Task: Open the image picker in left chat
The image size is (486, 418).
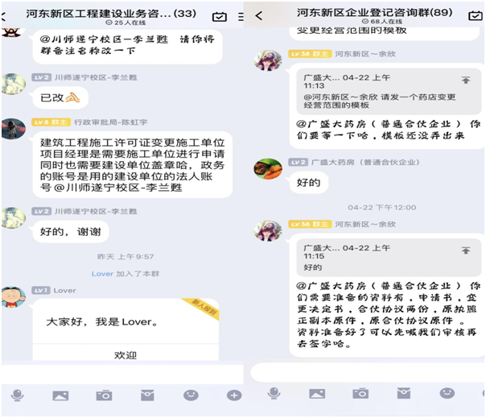Action: click(x=60, y=395)
